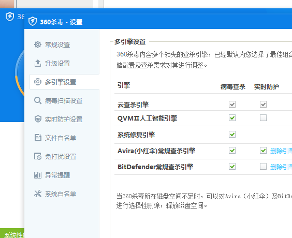The height and width of the screenshot is (238, 292).
Task: Click the 引擎 column header
Action: 124,85
